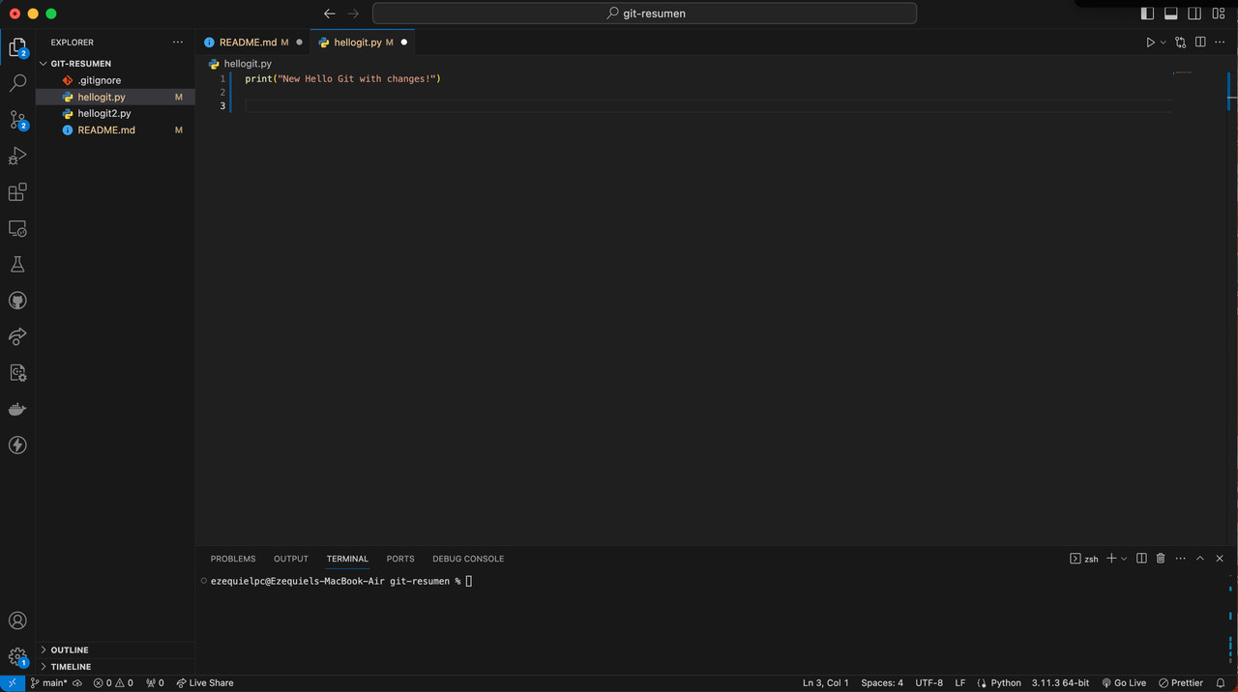The height and width of the screenshot is (692, 1238).
Task: Open the Accounts menu icon
Action: (x=17, y=621)
